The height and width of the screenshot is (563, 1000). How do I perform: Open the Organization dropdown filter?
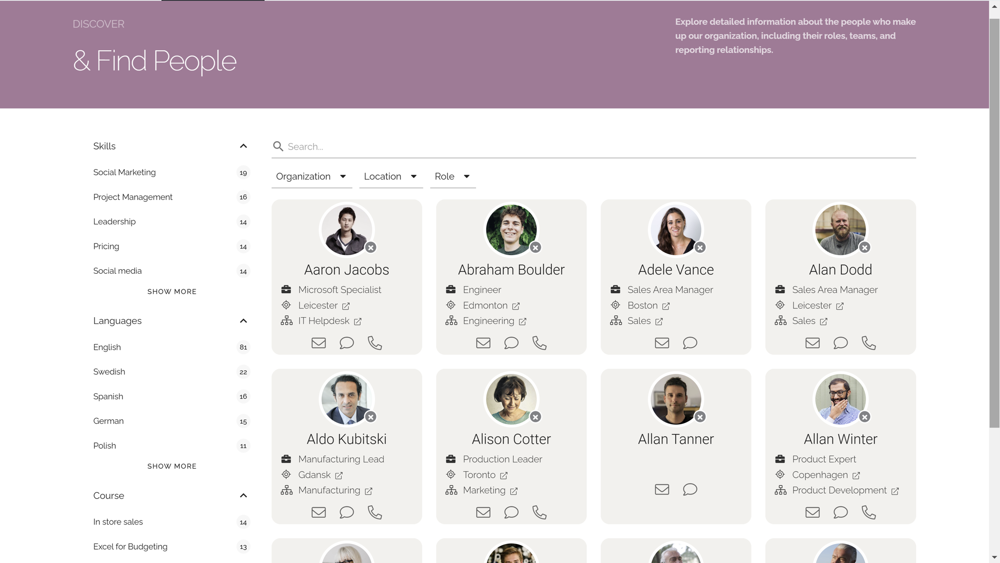click(x=312, y=176)
